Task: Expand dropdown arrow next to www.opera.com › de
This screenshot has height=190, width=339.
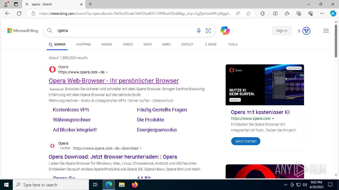Action: (x=107, y=72)
